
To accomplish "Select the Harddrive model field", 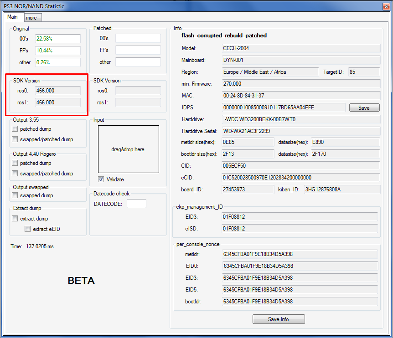I will [301, 119].
